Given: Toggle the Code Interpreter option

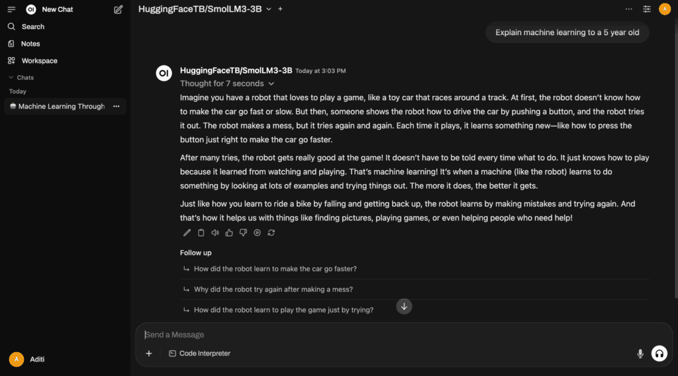Looking at the screenshot, I should 199,353.
